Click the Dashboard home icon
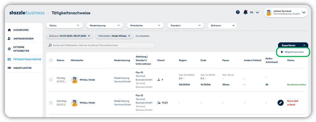 9,30
